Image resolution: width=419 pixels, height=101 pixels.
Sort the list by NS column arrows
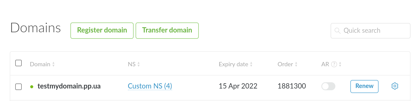[x=139, y=64]
